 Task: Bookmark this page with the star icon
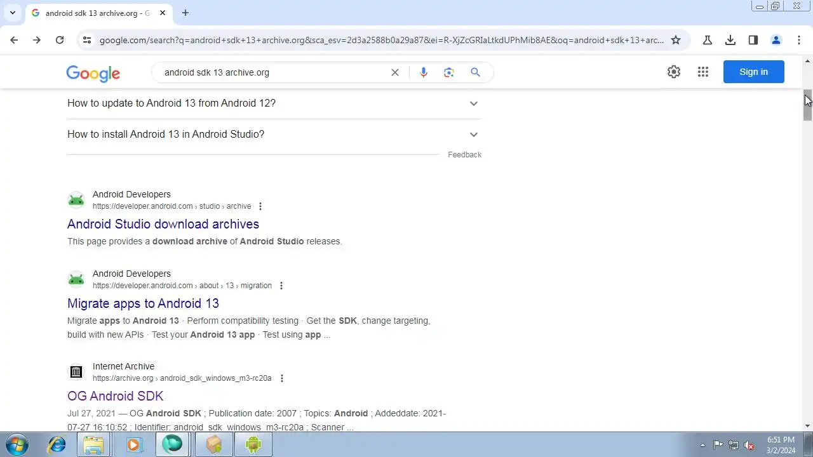click(x=676, y=40)
